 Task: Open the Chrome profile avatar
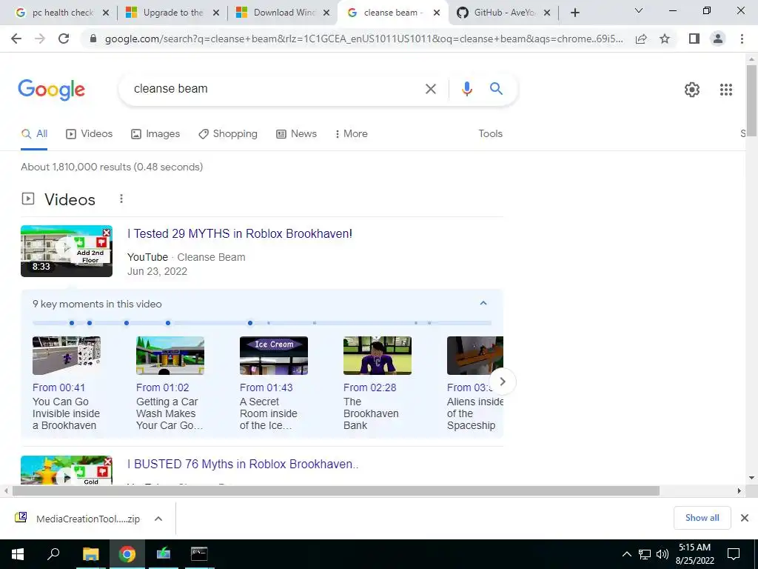(x=718, y=39)
